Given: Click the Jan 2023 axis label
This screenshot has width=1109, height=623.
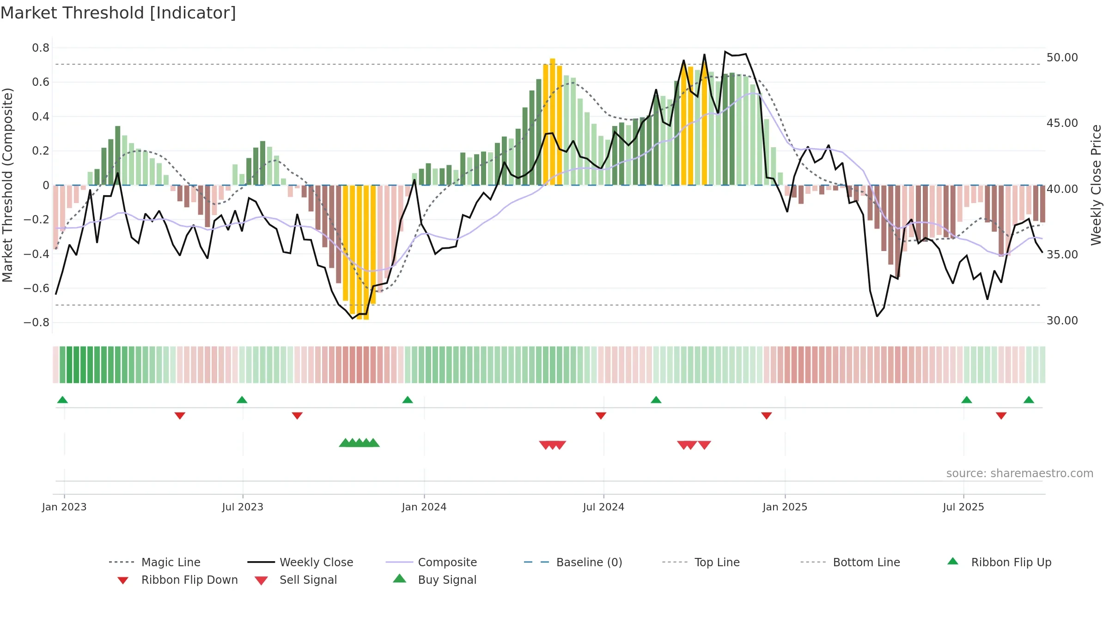Looking at the screenshot, I should [x=64, y=507].
